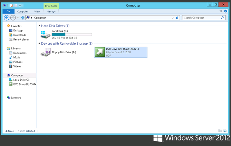Open the Manage tab under Drive Tools
Screen dimensions: 231x146
pos(51,11)
